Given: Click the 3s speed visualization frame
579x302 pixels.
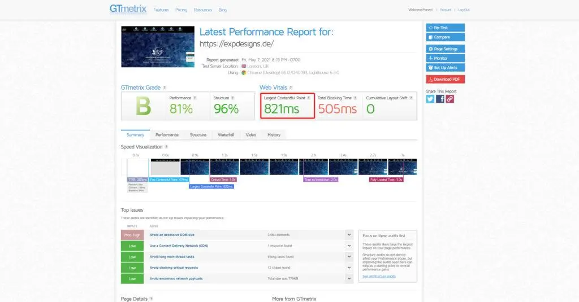Looking at the screenshot, I should pos(403,167).
